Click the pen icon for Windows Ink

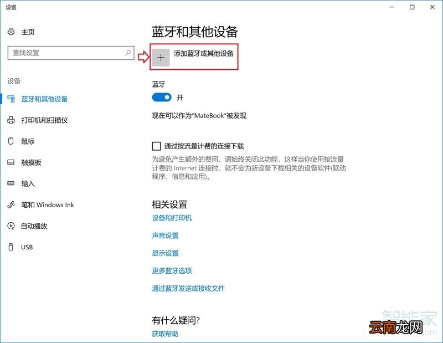(x=11, y=204)
